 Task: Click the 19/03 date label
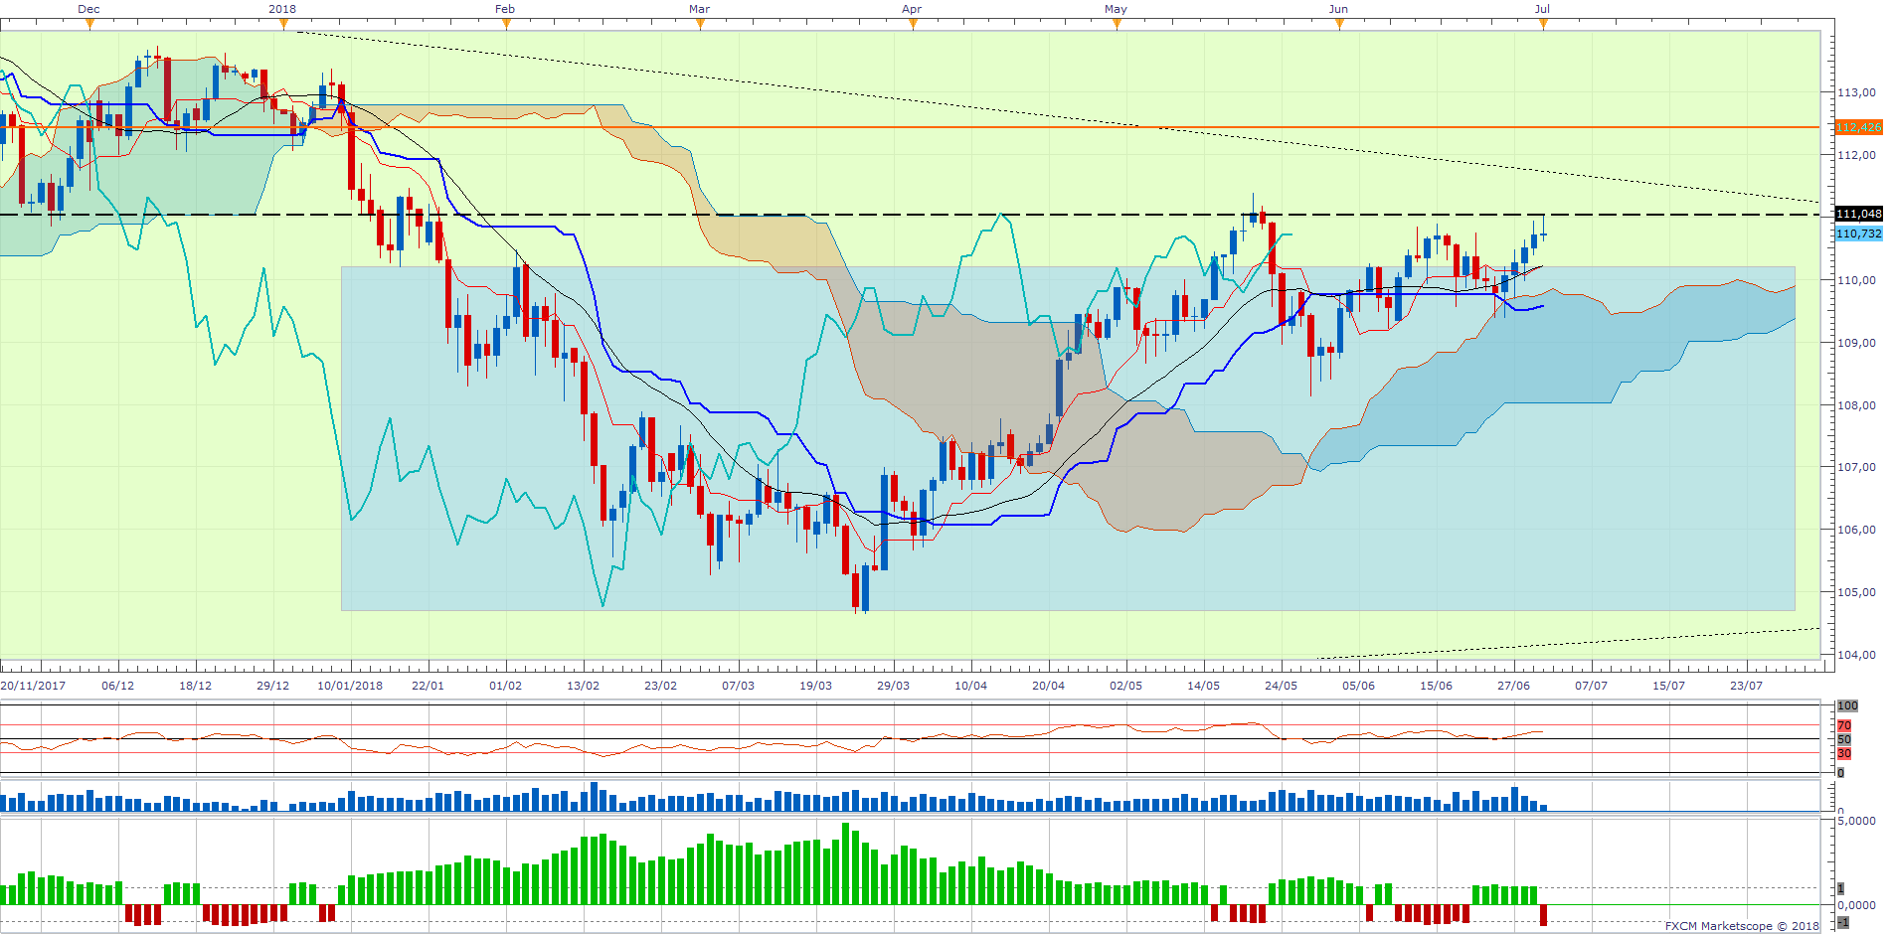(x=815, y=686)
